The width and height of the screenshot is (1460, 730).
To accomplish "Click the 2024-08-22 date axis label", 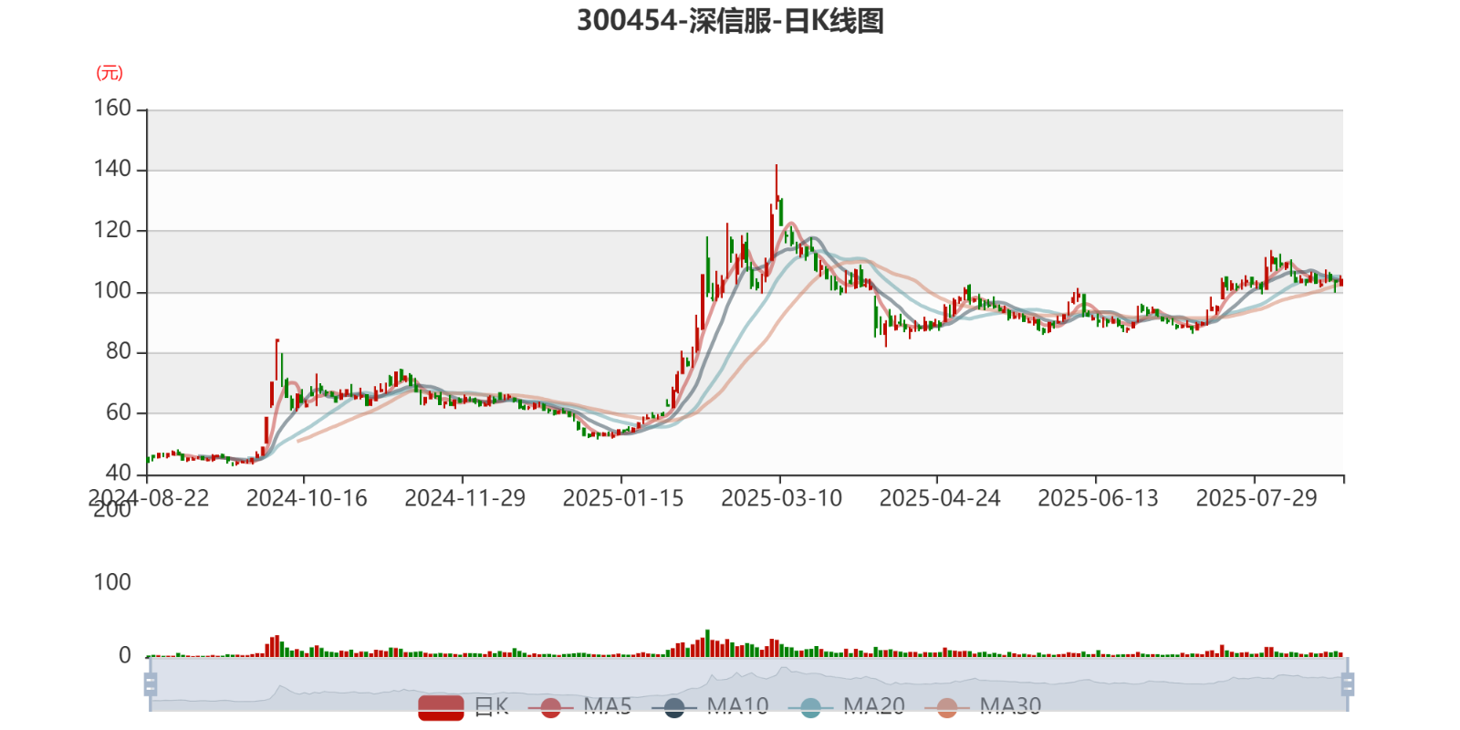I will click(149, 498).
